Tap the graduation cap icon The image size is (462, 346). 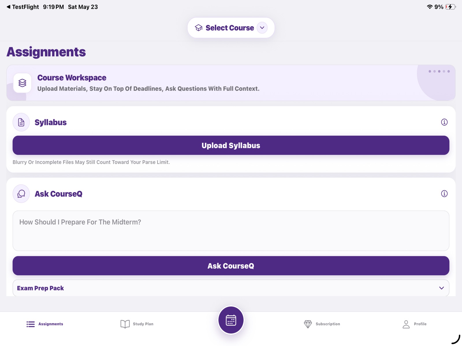tap(199, 28)
